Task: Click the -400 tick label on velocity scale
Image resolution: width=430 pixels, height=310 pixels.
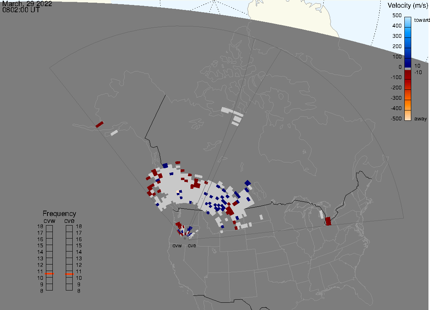Action: tap(396, 108)
